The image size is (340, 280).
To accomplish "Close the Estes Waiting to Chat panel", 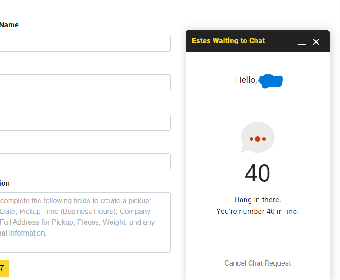I will [316, 42].
